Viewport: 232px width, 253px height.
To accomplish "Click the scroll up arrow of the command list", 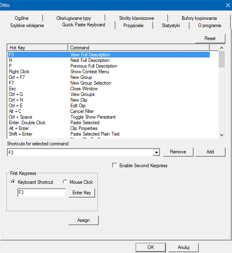I will coord(221,48).
